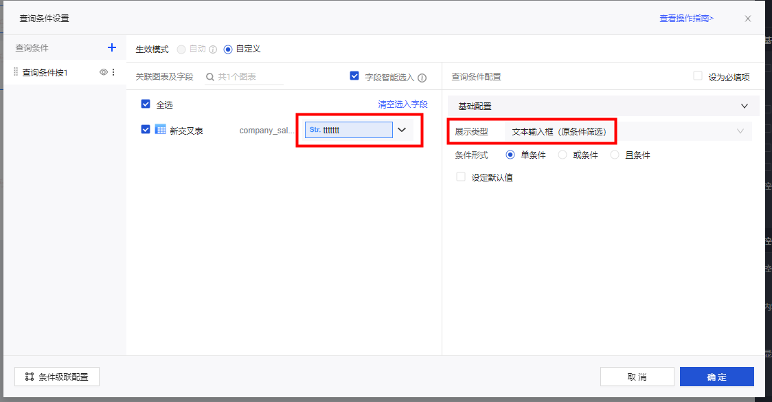Click the plus icon to add 查询条件
The image size is (772, 402).
[112, 48]
